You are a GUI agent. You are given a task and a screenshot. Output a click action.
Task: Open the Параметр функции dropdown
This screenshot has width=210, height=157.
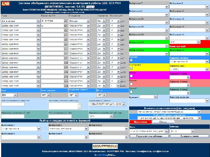point(189,101)
